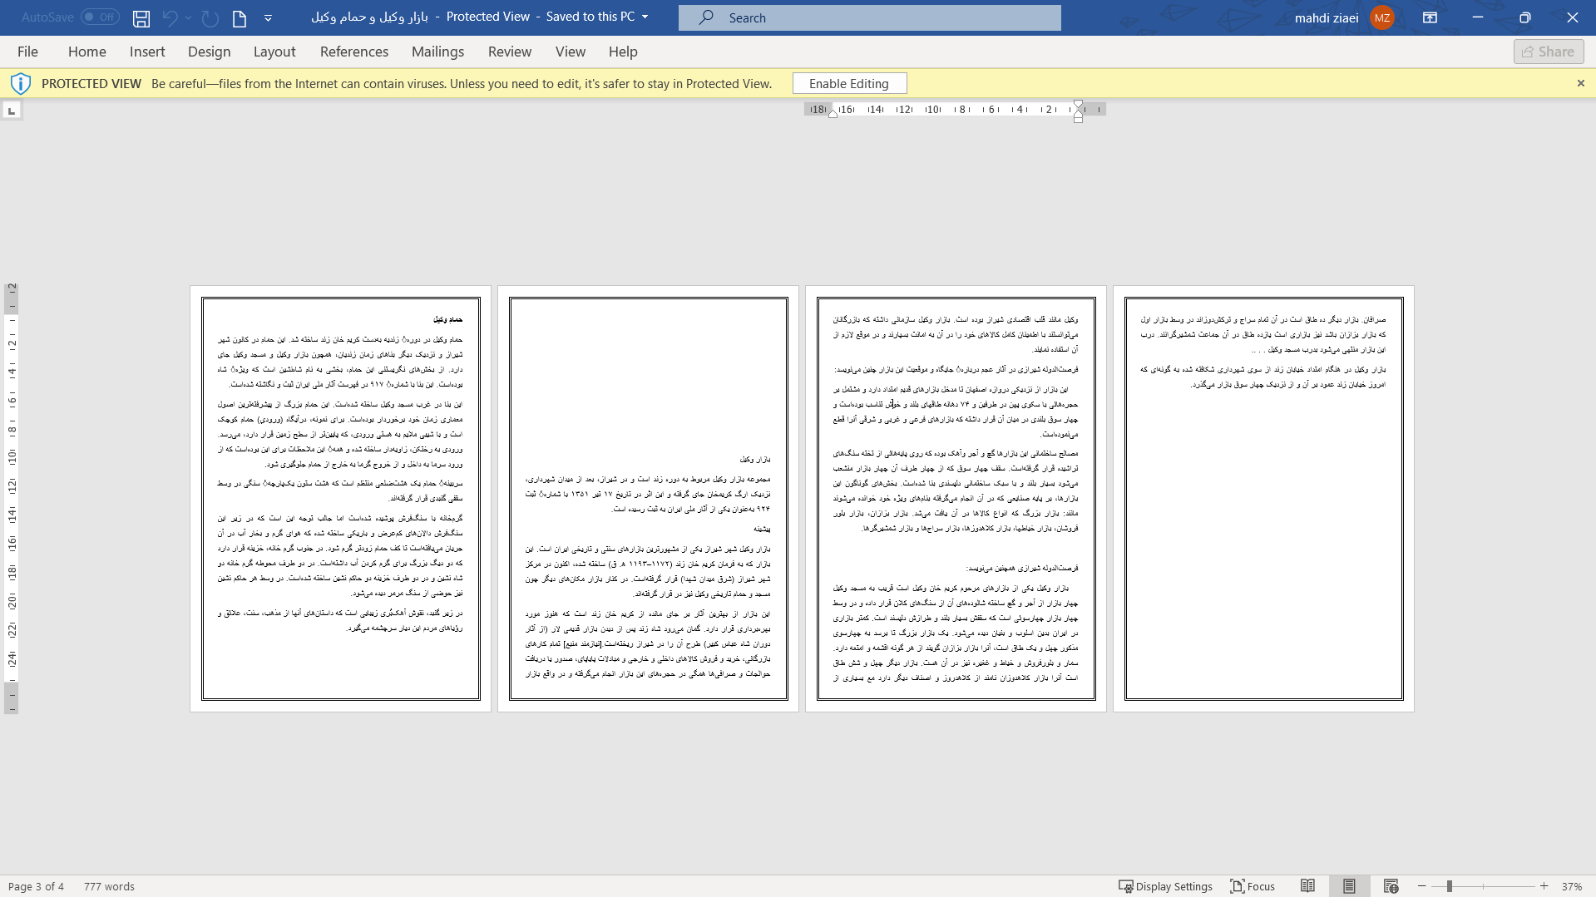
Task: Click the Ribbon Display Options icon
Action: (x=1430, y=17)
